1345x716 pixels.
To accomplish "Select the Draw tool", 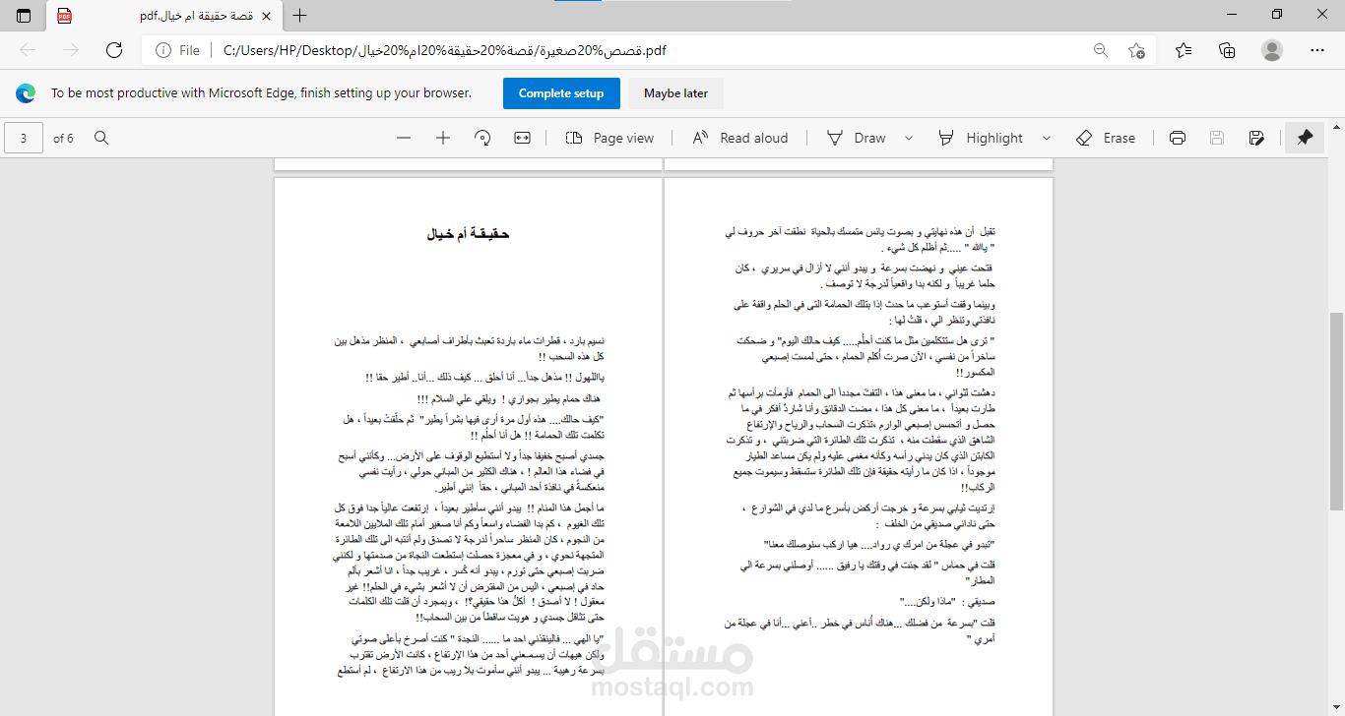I will tap(856, 138).
